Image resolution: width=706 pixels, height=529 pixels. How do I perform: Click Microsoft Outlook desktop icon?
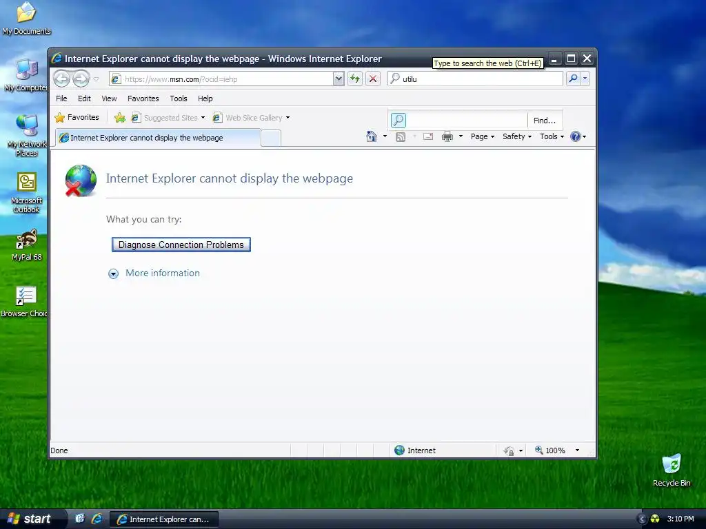pos(26,193)
